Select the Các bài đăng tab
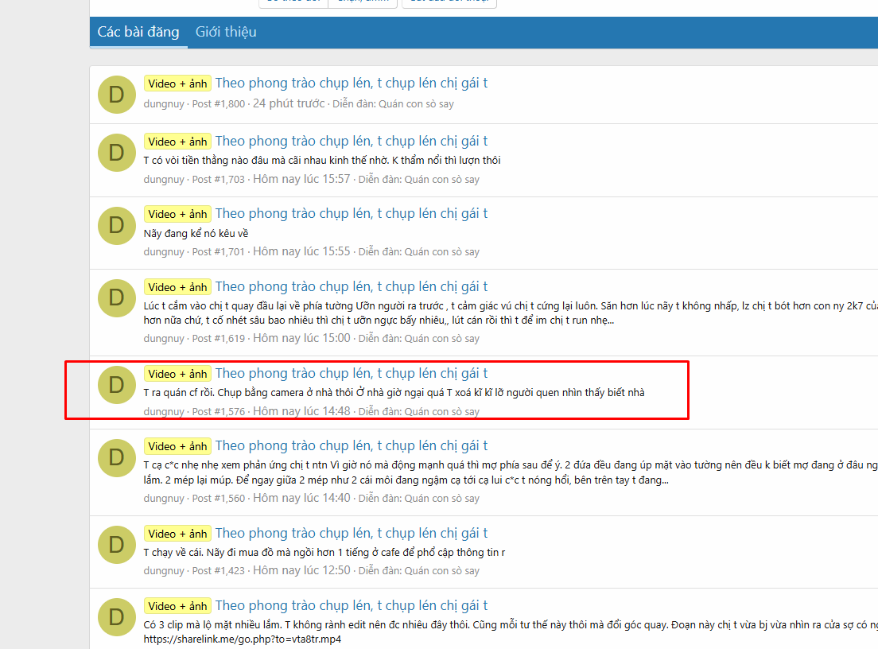 pyautogui.click(x=138, y=32)
